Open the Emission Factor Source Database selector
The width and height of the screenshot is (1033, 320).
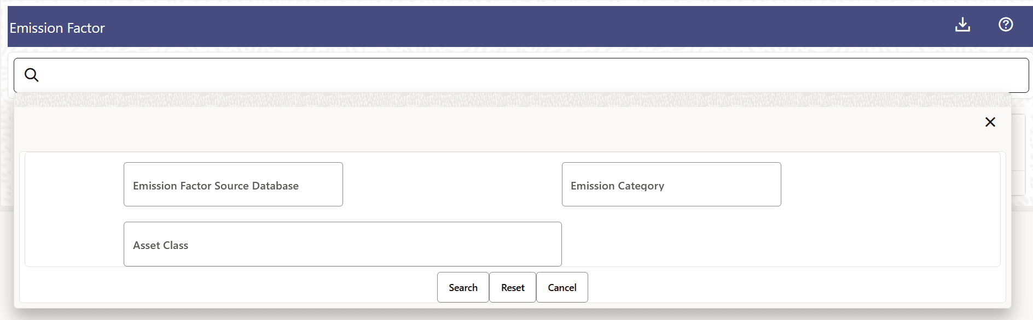(233, 184)
